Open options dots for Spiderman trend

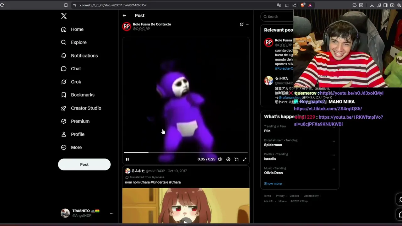333,141
